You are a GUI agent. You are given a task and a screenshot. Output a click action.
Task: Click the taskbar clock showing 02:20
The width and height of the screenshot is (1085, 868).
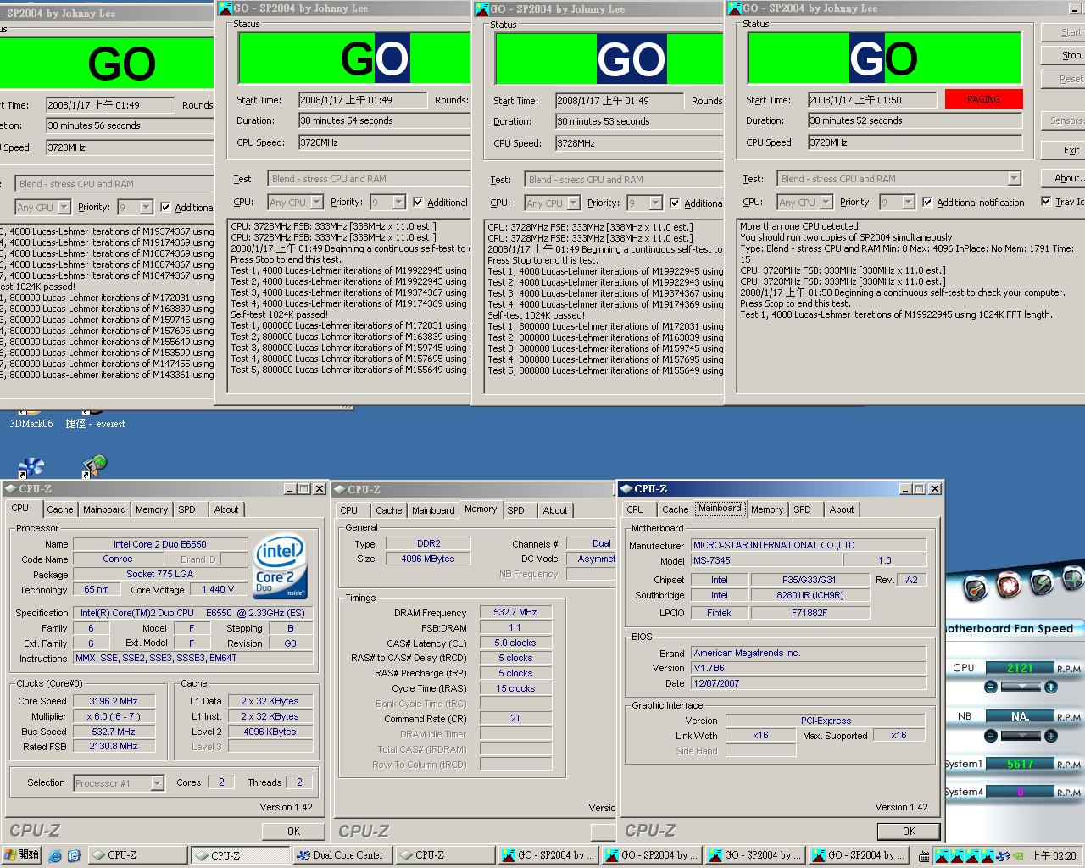click(1054, 856)
